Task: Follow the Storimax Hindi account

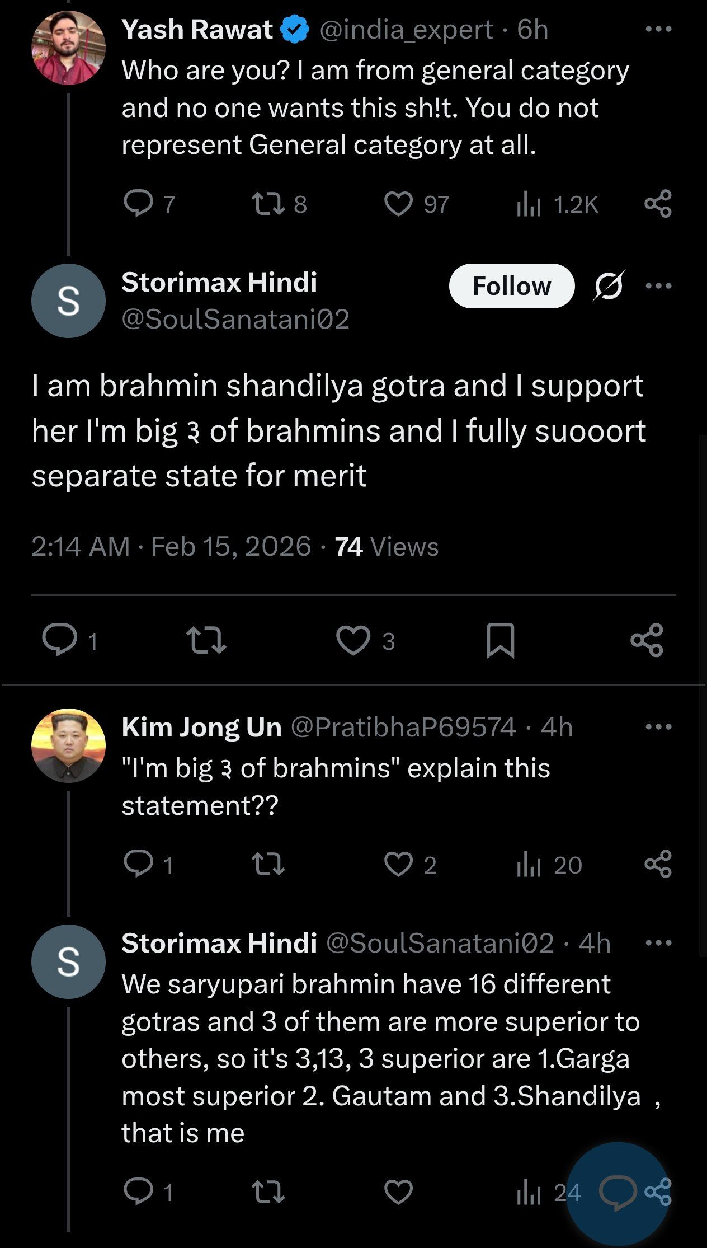Action: coord(511,286)
